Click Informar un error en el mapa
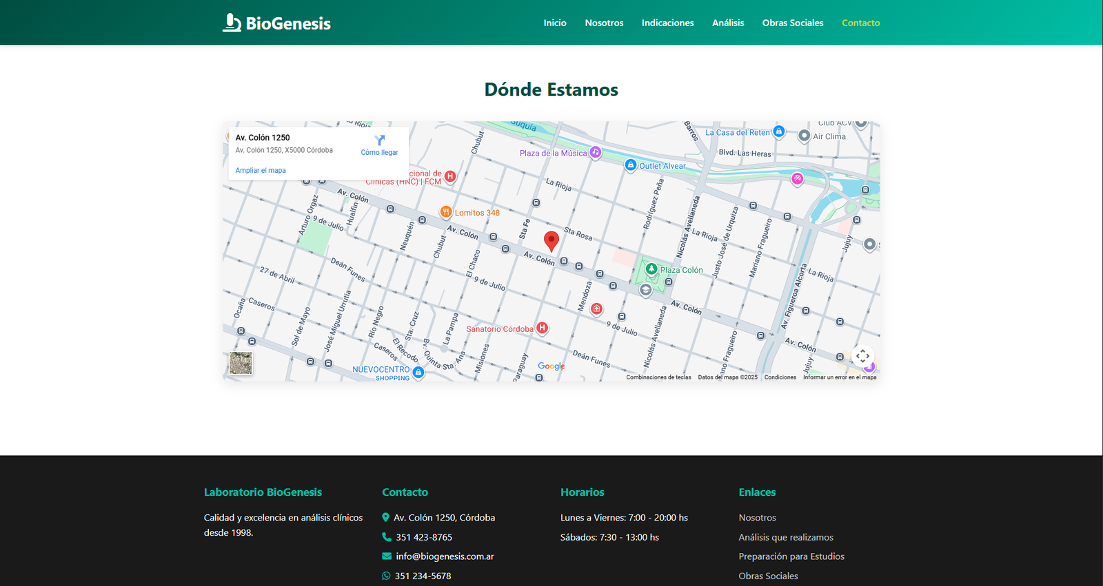1103x586 pixels. (840, 377)
